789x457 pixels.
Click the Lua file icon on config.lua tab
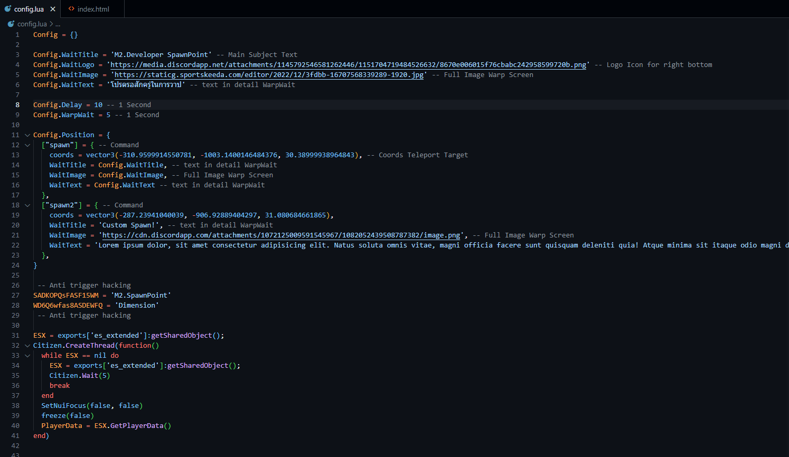[x=8, y=9]
